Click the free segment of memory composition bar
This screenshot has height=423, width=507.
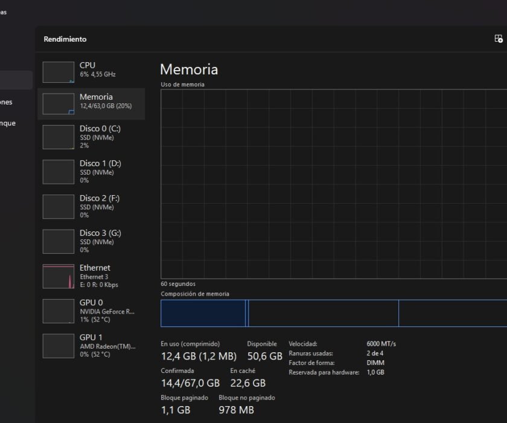click(453, 313)
